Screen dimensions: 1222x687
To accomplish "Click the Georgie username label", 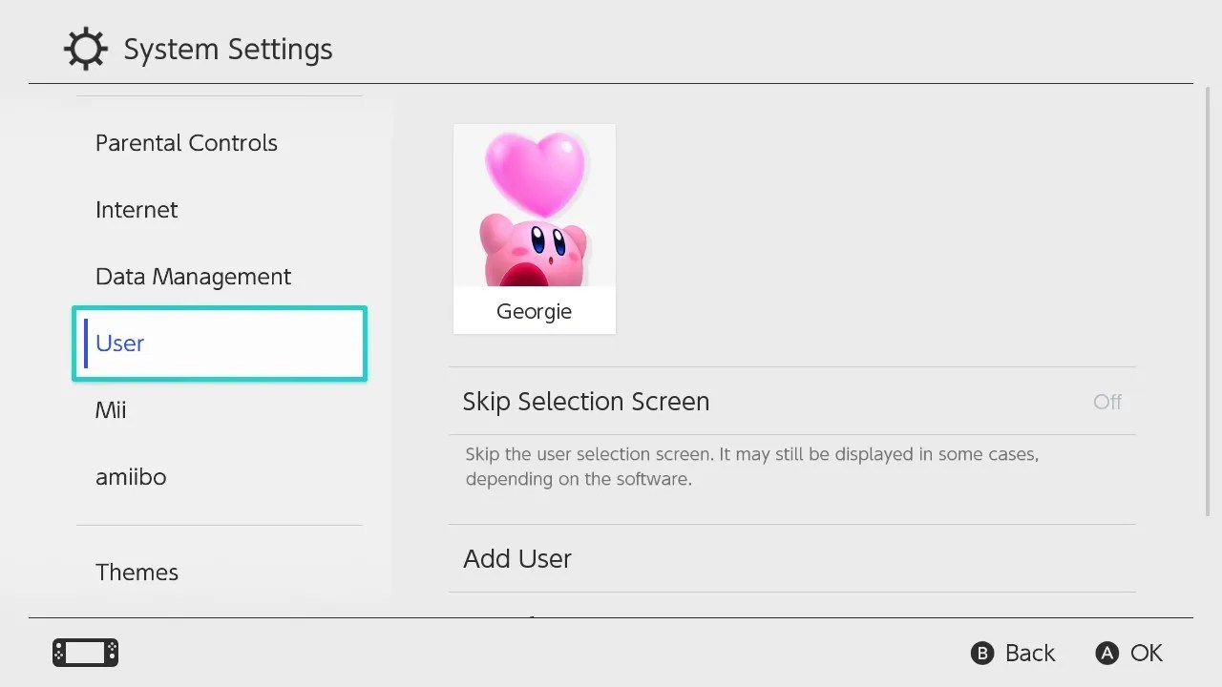I will pos(534,311).
